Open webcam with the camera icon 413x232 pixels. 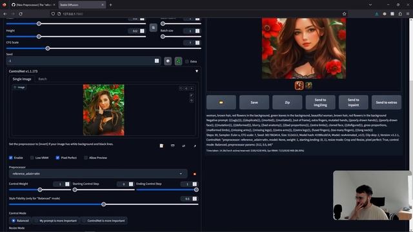pyautogui.click(x=172, y=146)
